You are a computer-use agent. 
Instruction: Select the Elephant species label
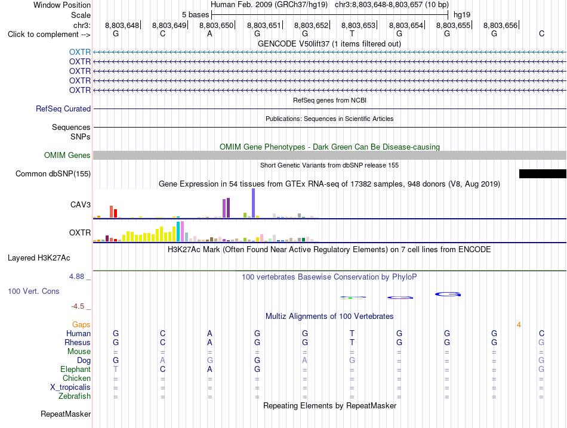[76, 370]
